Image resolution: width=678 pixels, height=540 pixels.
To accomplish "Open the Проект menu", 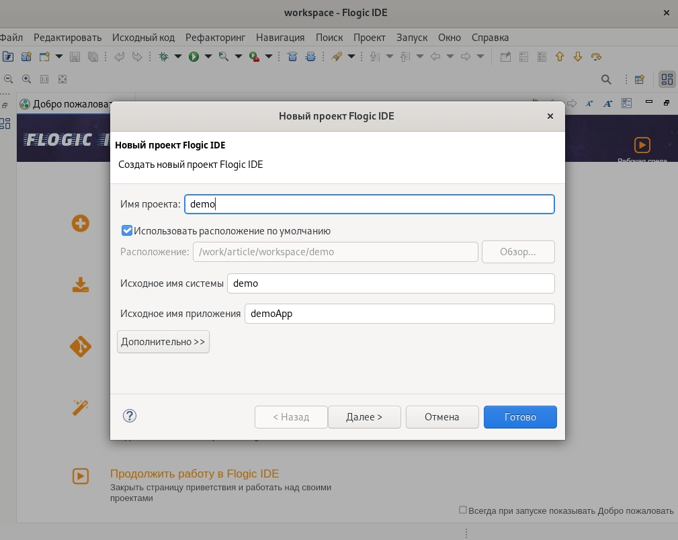I will [x=370, y=38].
